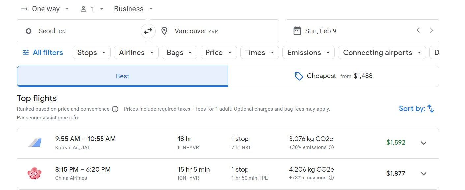Open the One way trip type dropdown
The image size is (465, 190).
[x=45, y=9]
